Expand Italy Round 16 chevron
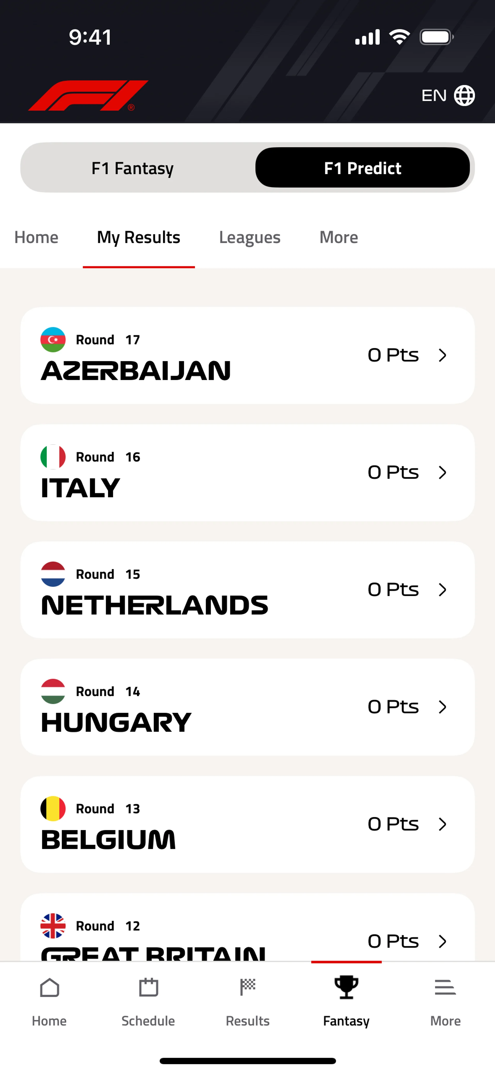 (442, 472)
